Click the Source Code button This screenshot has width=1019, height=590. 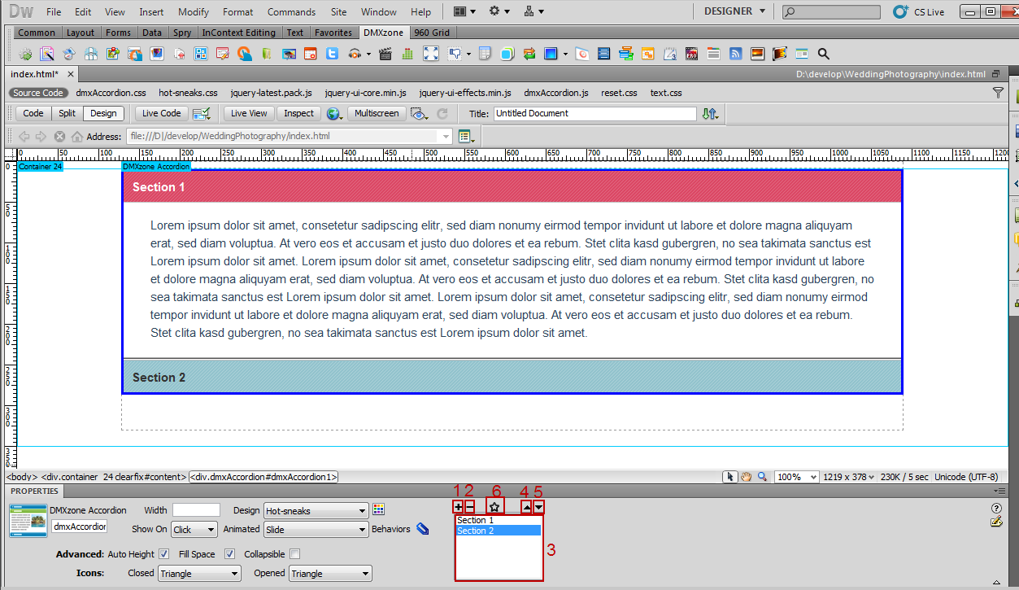(x=37, y=93)
